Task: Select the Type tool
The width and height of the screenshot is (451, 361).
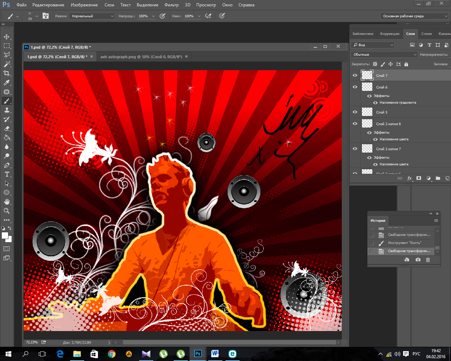Action: pos(7,174)
